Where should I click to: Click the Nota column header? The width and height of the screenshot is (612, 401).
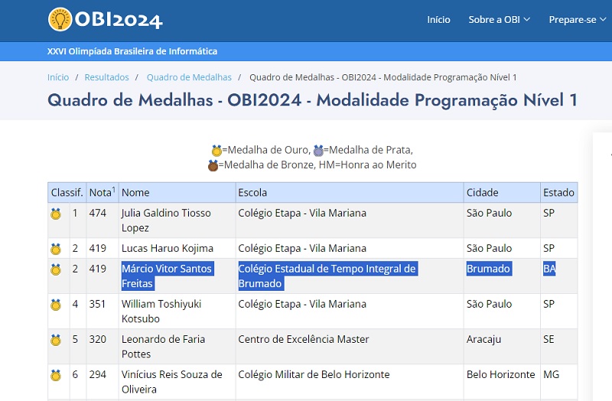point(102,192)
